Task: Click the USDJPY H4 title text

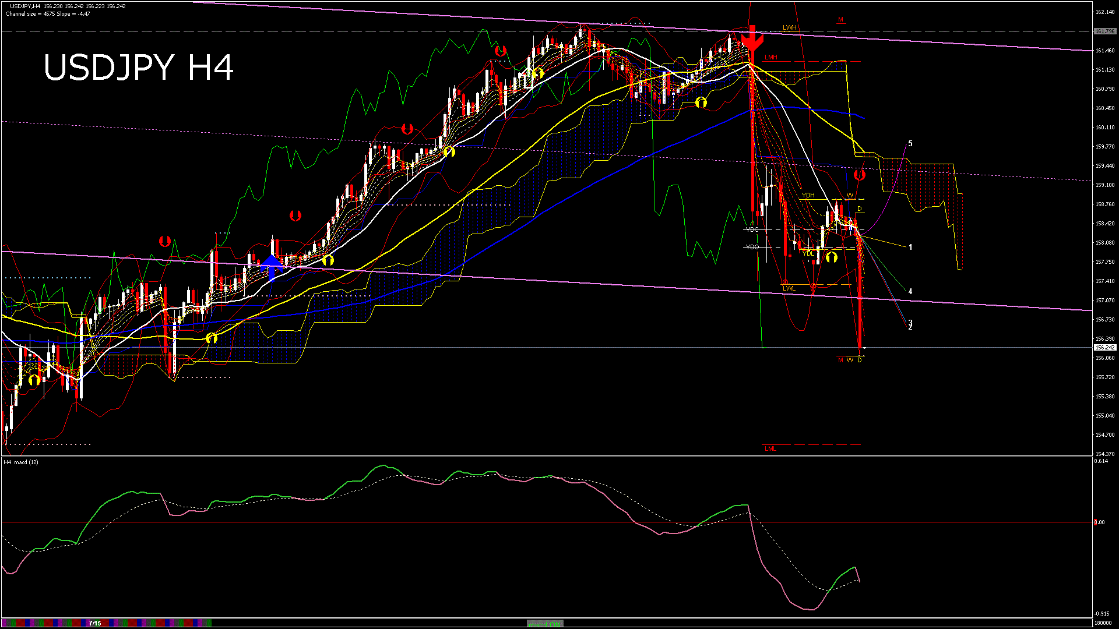Action: [138, 68]
